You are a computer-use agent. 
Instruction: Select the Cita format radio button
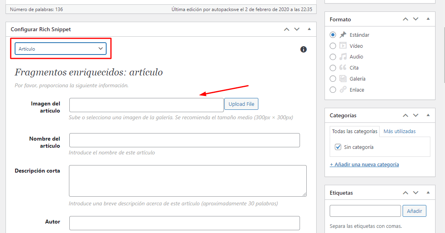tap(333, 68)
